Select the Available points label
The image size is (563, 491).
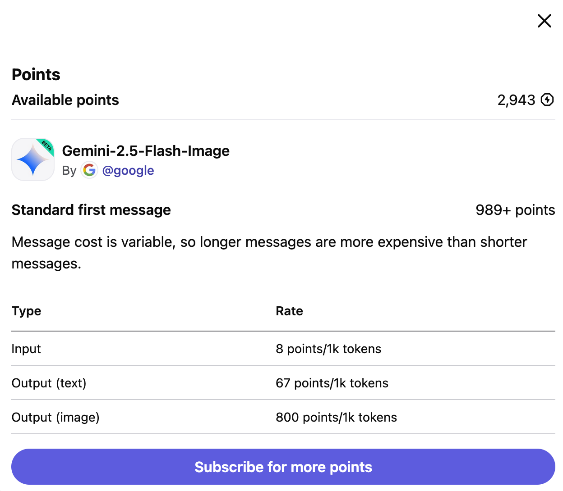[x=65, y=100]
